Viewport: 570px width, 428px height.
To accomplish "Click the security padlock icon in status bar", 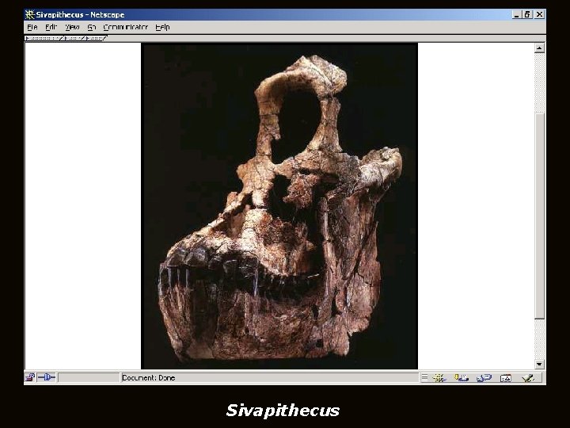I will 30,377.
